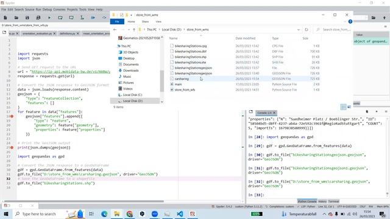
Task: Go up one folder in File Explorer
Action: point(134,30)
